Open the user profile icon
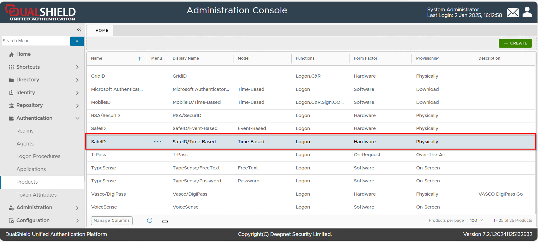 527,12
